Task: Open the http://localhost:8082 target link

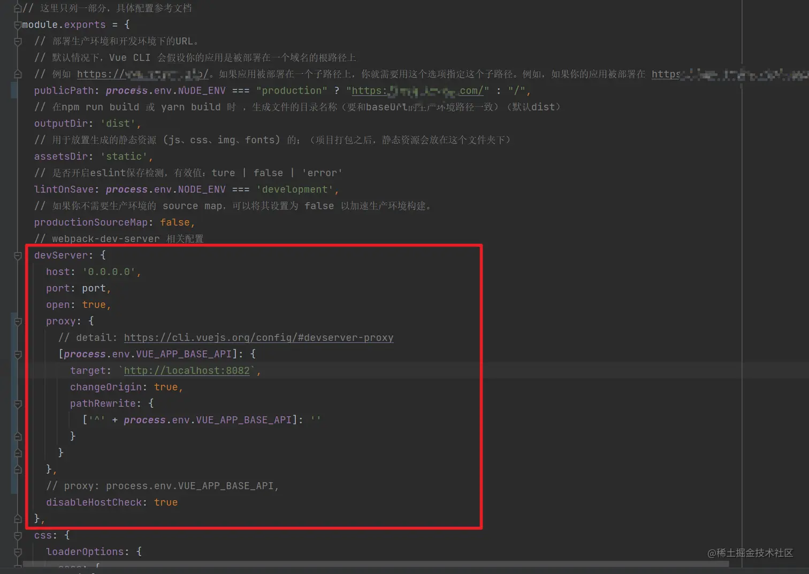Action: [x=187, y=371]
